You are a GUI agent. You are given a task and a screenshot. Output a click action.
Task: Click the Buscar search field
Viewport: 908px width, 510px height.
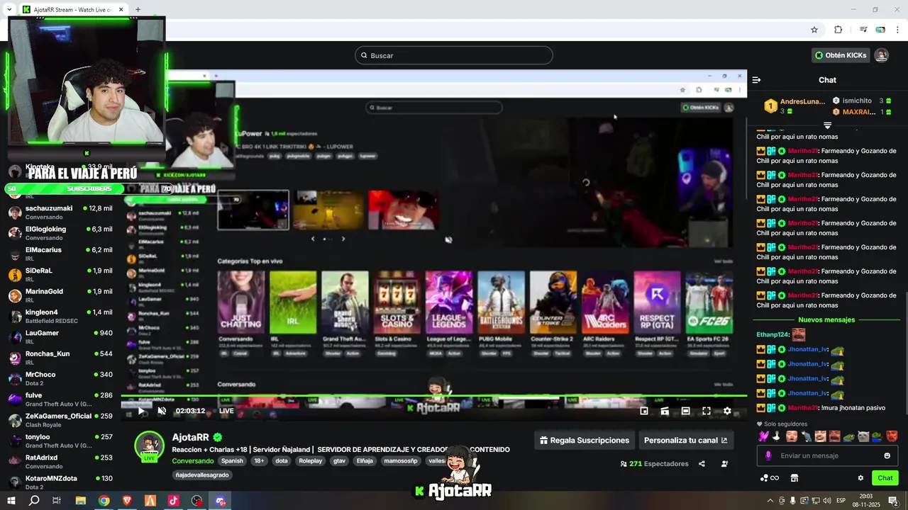(454, 55)
